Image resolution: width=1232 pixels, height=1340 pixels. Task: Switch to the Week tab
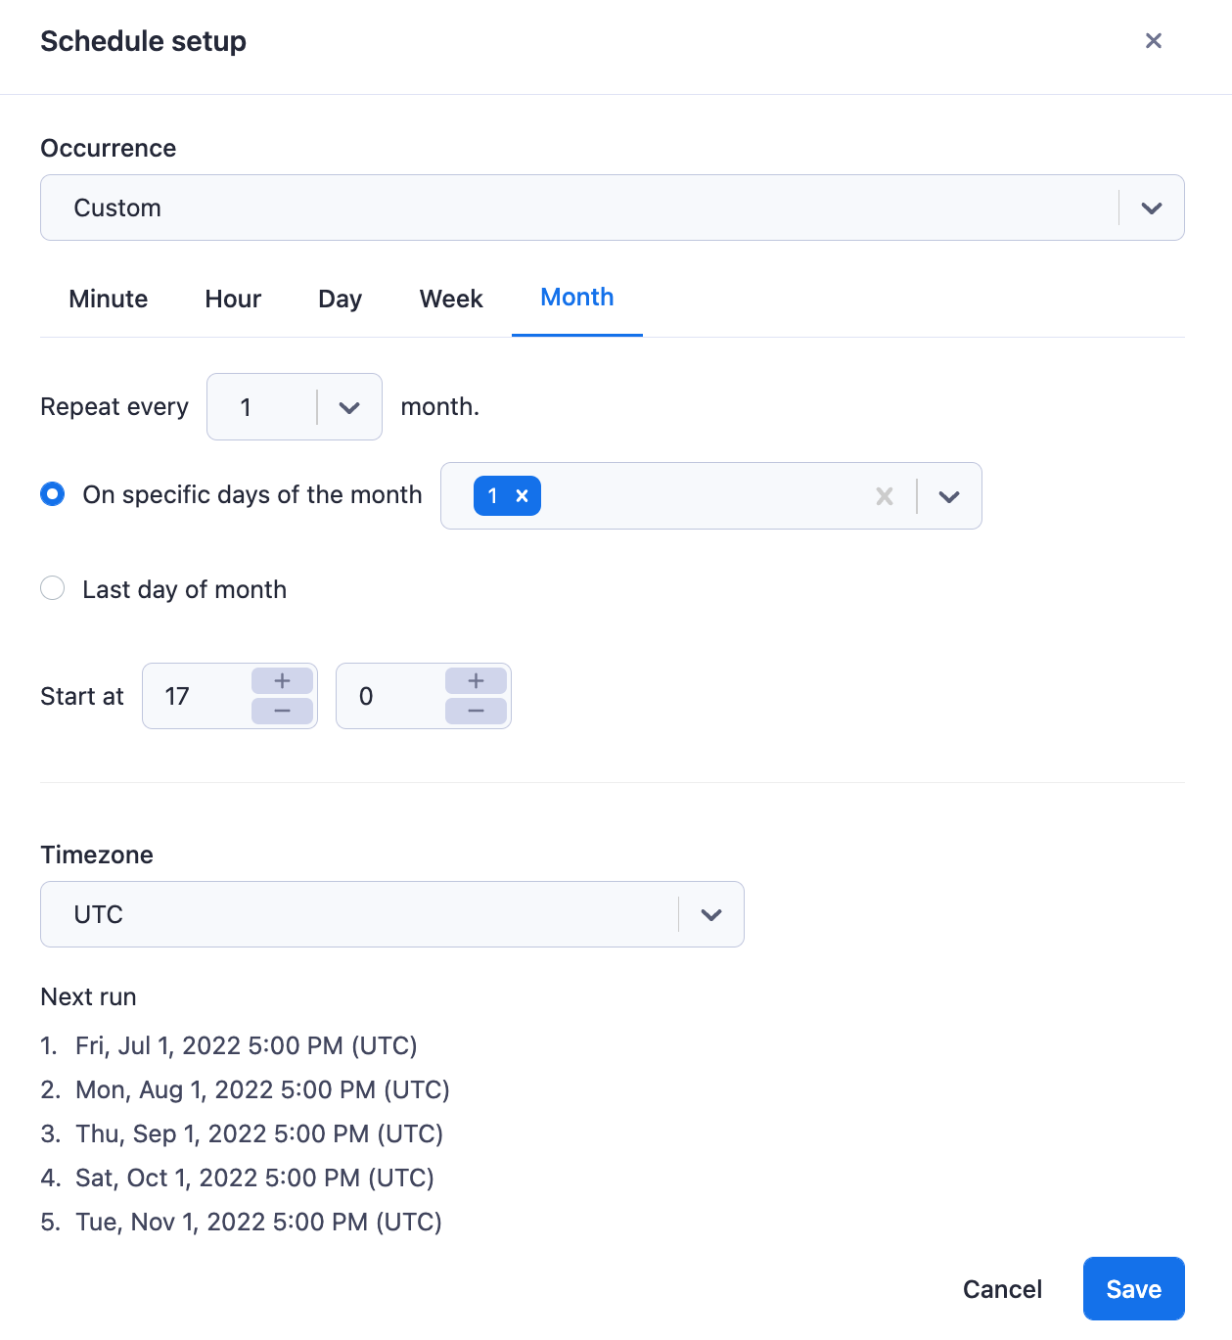pos(450,299)
